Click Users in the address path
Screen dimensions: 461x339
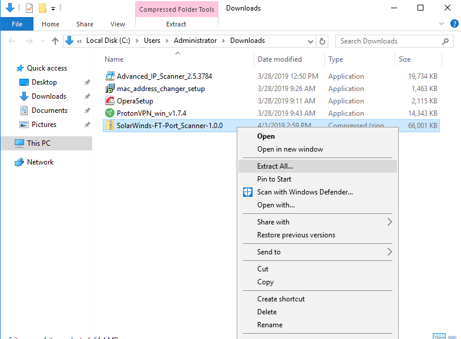(152, 41)
